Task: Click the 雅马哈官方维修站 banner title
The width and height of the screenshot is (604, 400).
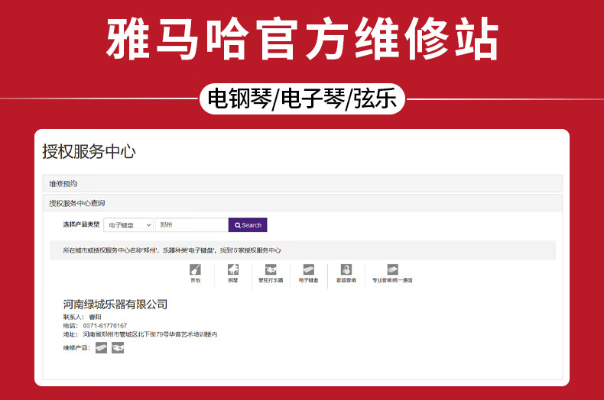Action: click(303, 39)
